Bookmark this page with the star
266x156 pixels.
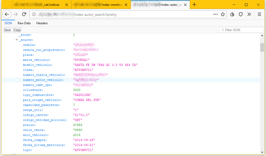point(223,14)
